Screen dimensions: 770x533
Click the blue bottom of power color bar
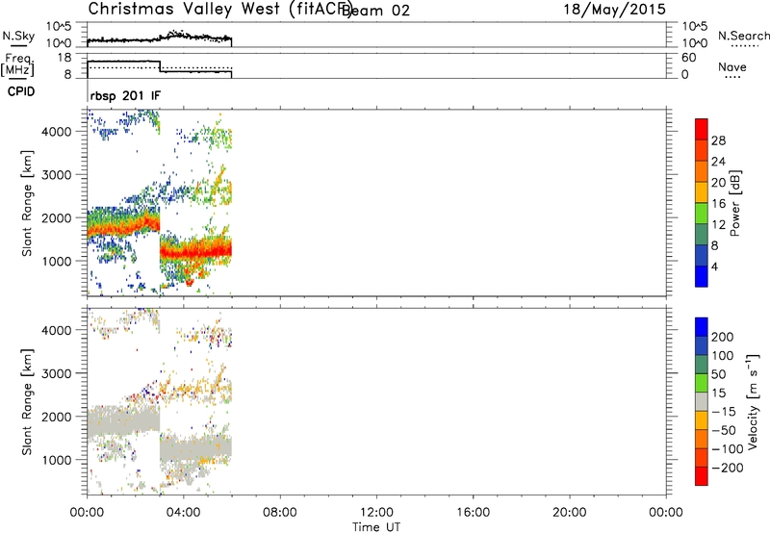click(x=702, y=276)
